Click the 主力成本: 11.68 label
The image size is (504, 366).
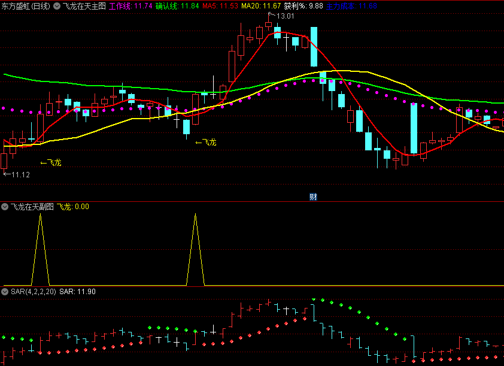point(351,6)
